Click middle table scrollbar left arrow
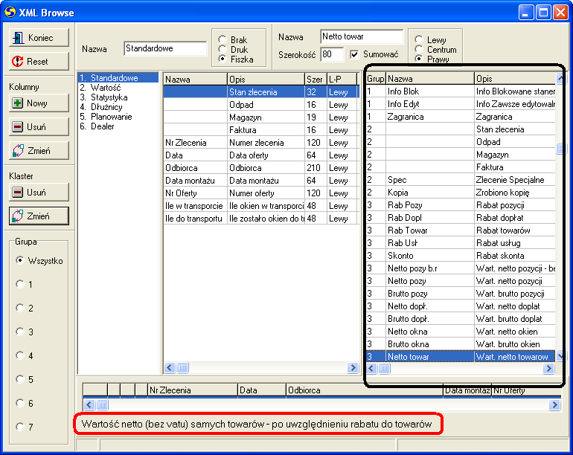 click(x=170, y=368)
